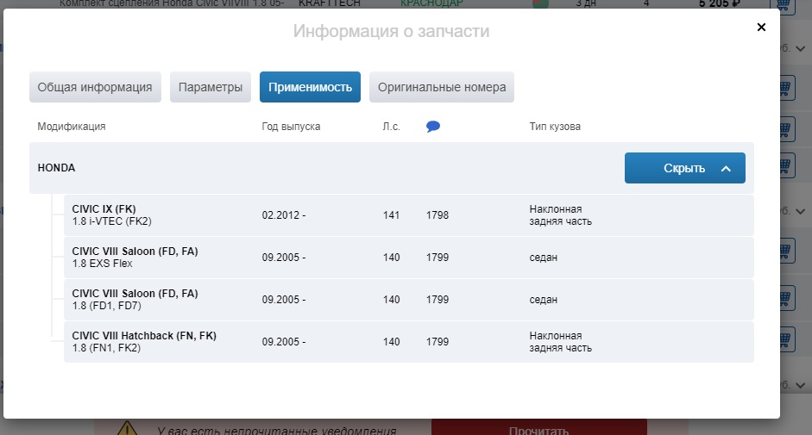Click the blue comment bubble column icon
812x435 pixels.
433,127
